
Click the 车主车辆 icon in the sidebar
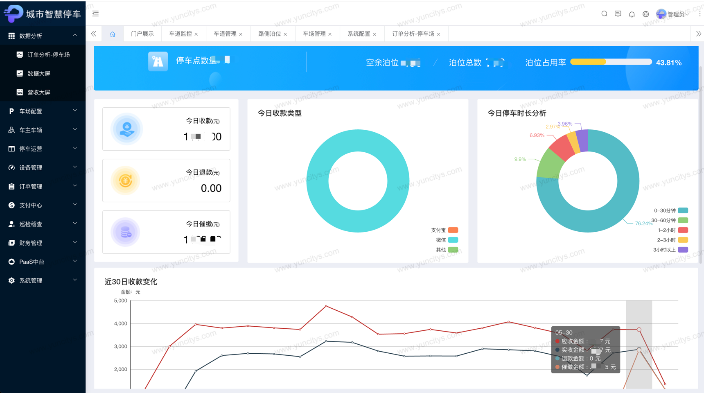tap(11, 130)
